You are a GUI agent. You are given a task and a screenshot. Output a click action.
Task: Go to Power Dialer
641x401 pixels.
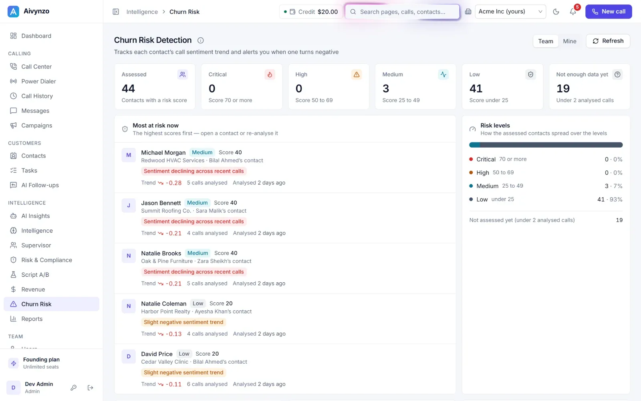51,81
